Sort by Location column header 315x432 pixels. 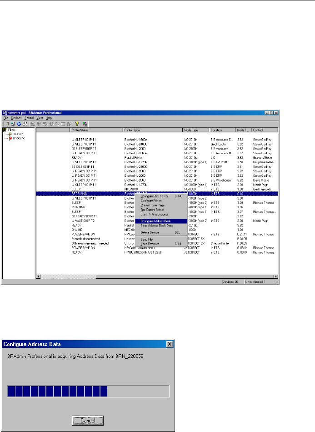coord(222,130)
